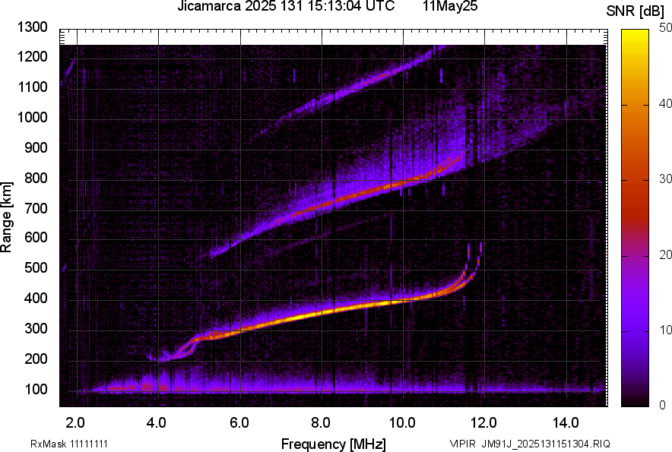The width and height of the screenshot is (672, 452).
Task: Click the frequency tick label '10.0'
Action: (x=402, y=422)
